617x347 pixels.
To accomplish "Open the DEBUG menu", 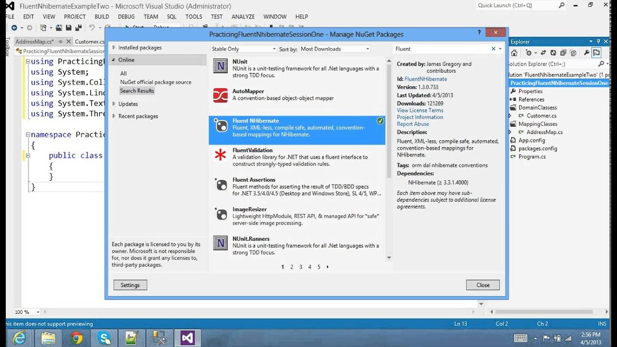I will click(126, 16).
